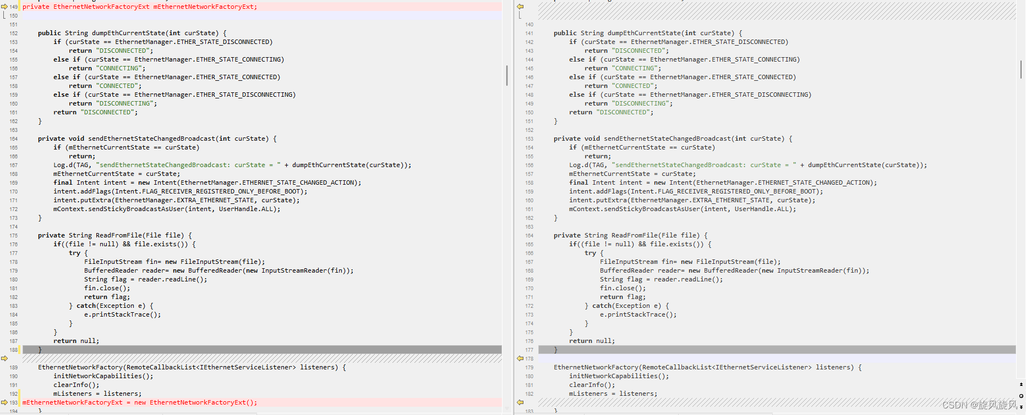The width and height of the screenshot is (1026, 415).
Task: Click left pane ETHER_STATE_DISCONNECTED condition line 153
Action: pos(163,42)
